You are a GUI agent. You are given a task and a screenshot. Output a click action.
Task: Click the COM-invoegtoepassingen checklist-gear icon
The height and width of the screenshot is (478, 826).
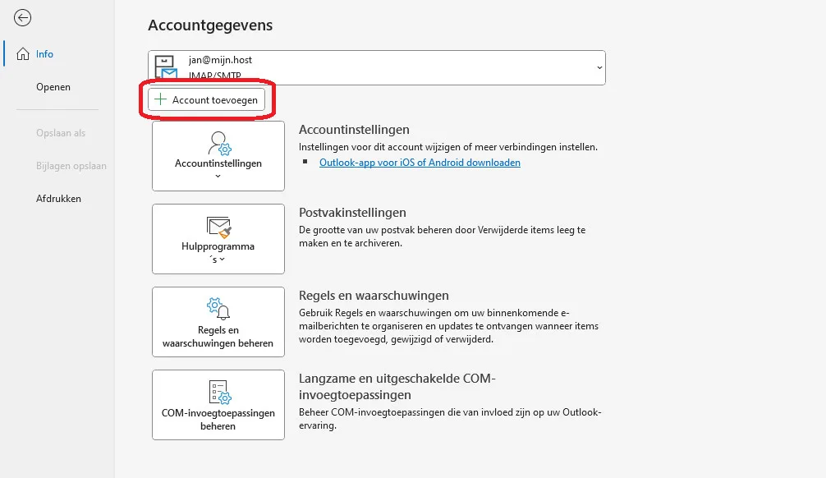pos(218,392)
